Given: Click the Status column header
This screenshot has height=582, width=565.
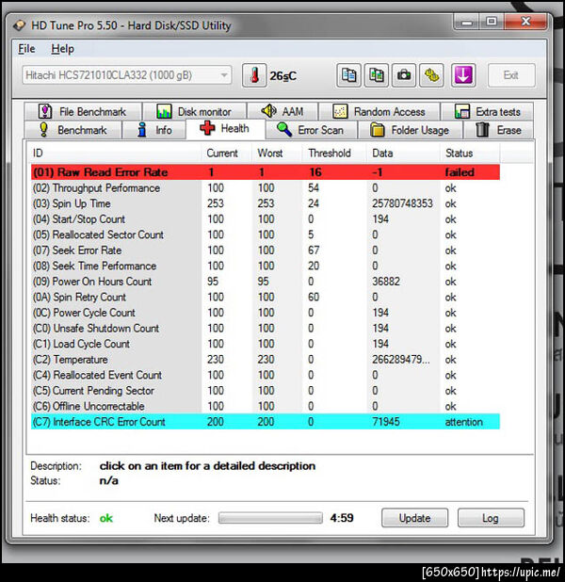Looking at the screenshot, I should [470, 154].
